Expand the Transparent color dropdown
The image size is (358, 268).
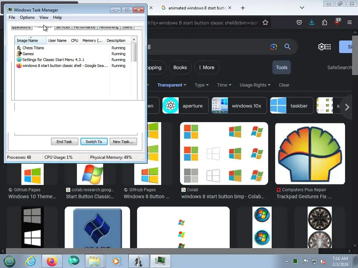coord(172,85)
